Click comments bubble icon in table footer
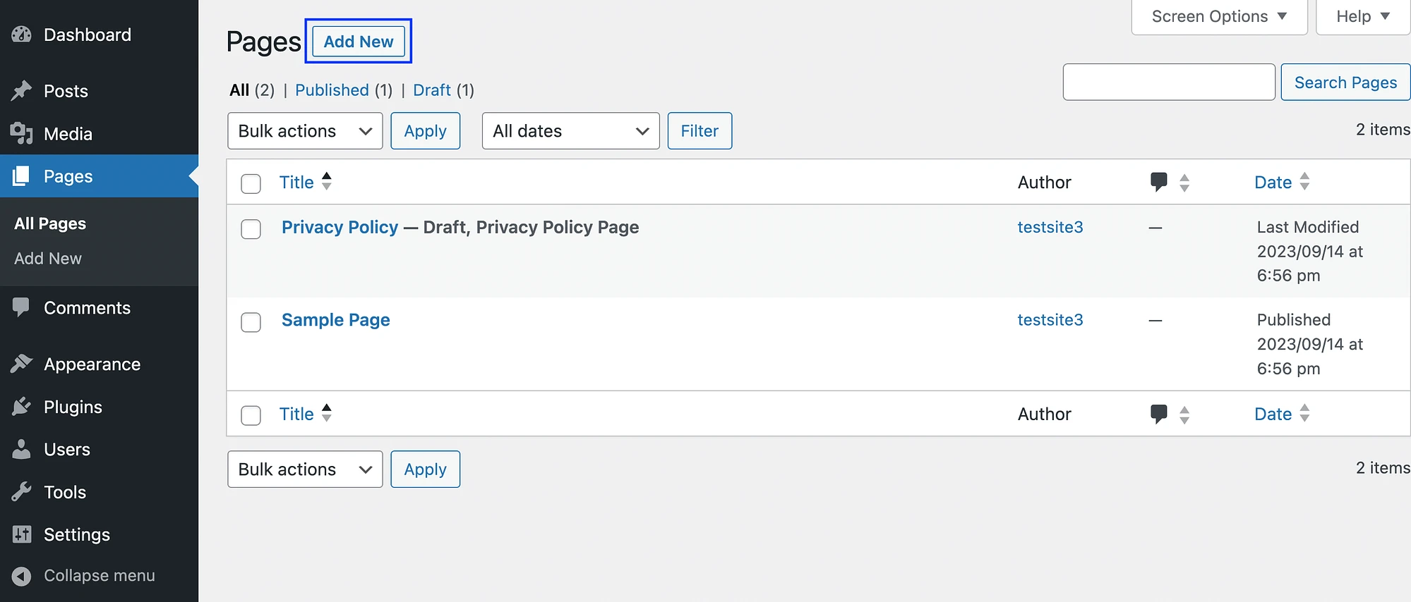The image size is (1411, 602). point(1158,414)
